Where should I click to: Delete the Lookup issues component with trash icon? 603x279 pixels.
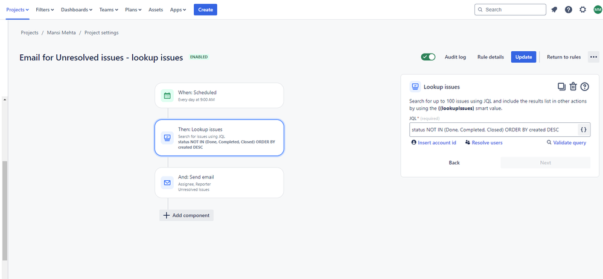pyautogui.click(x=573, y=87)
